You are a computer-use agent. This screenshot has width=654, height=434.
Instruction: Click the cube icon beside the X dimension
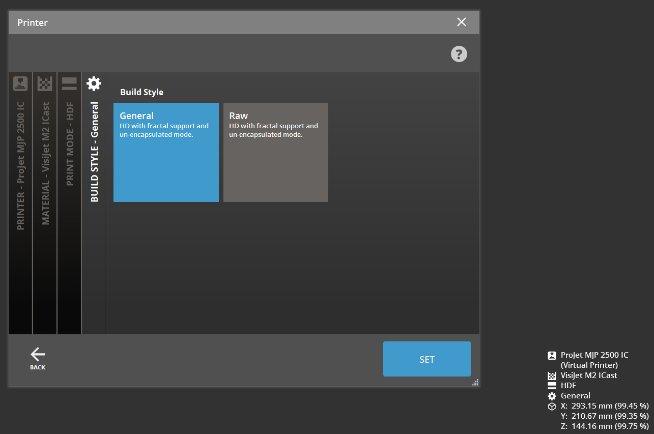click(552, 406)
